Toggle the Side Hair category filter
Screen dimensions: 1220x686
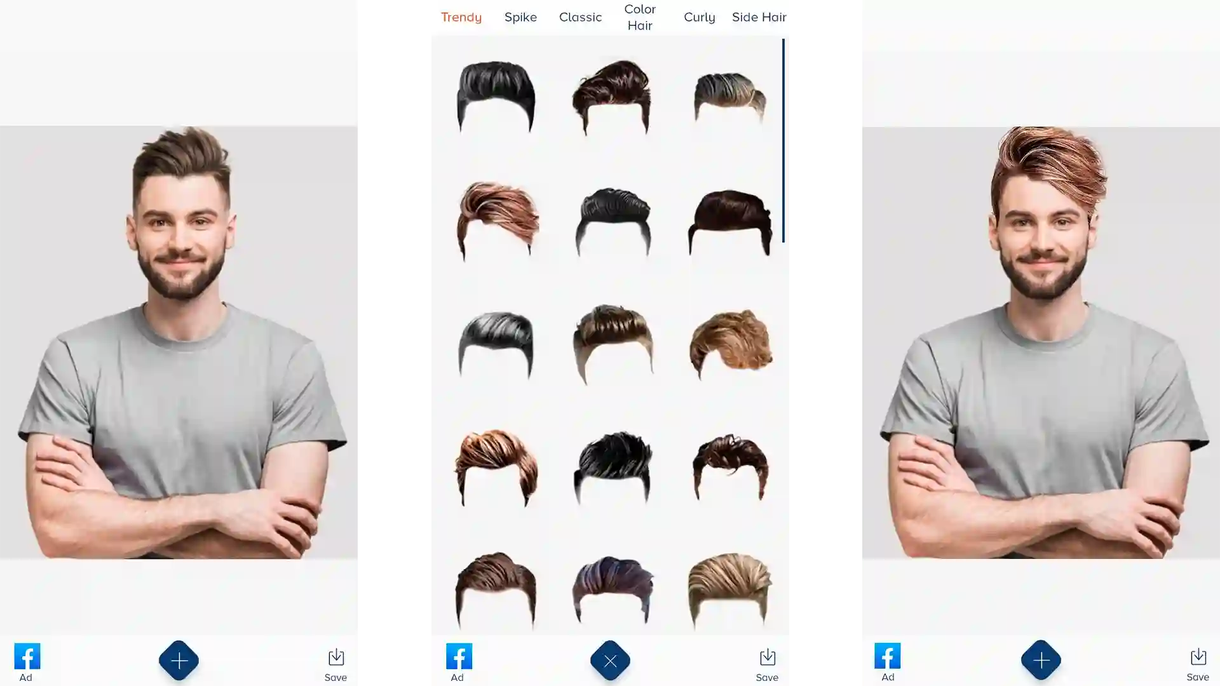pos(758,17)
